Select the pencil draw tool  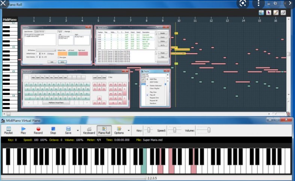pyautogui.click(x=276, y=13)
